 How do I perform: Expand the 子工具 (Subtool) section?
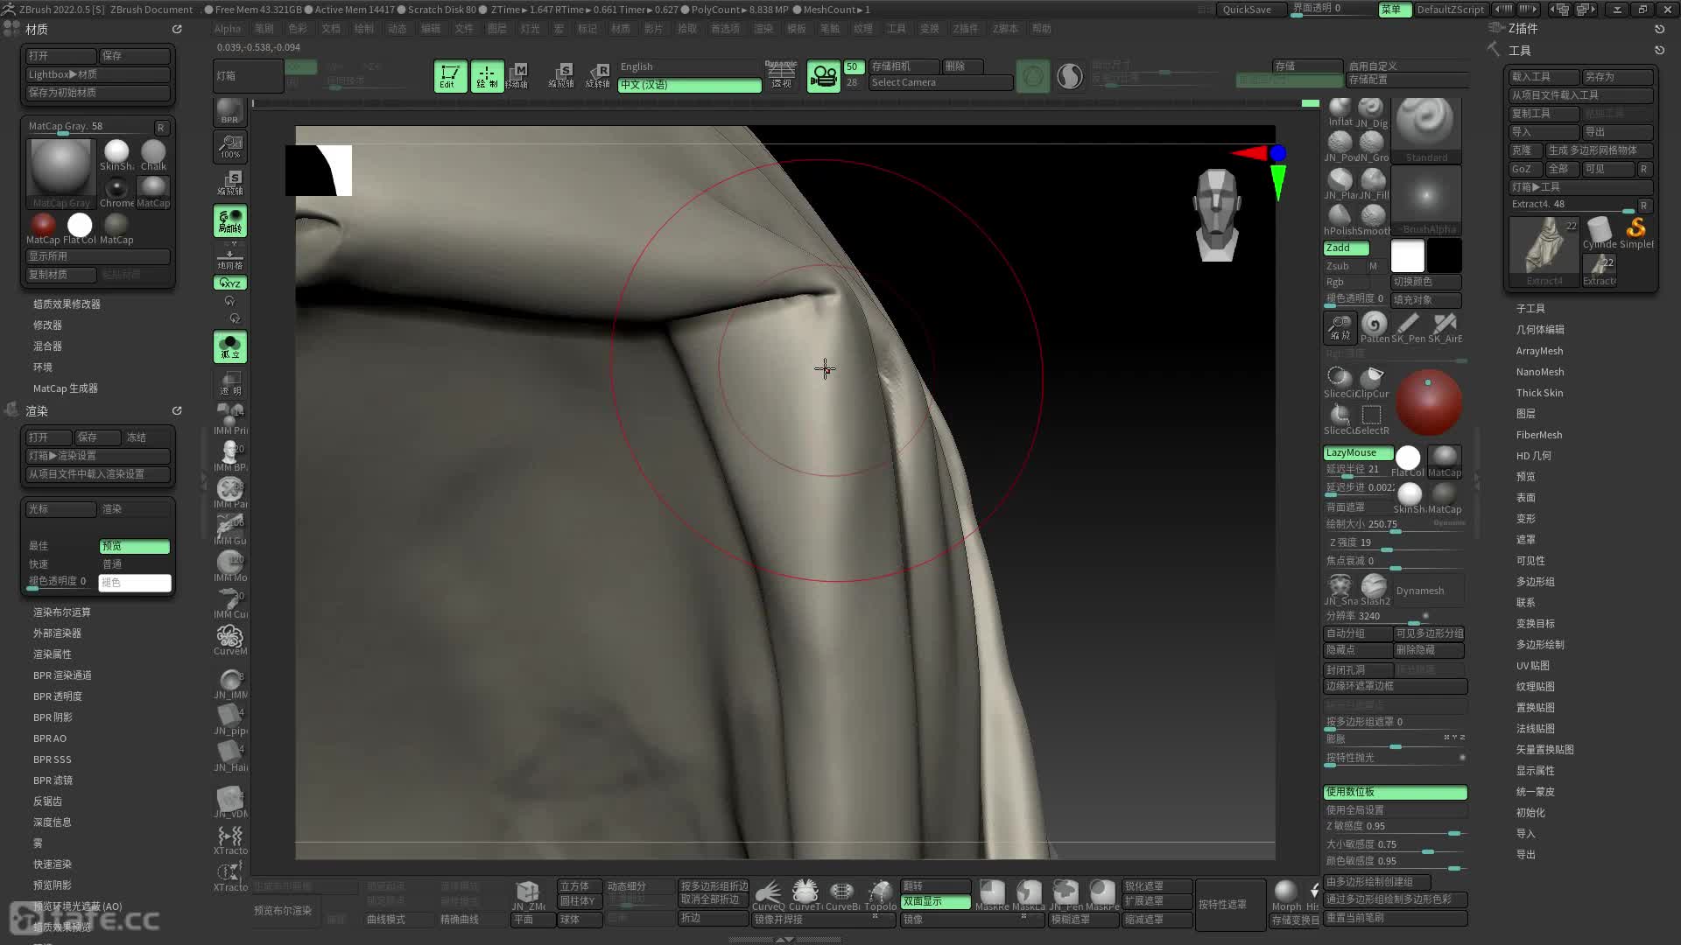[1530, 309]
